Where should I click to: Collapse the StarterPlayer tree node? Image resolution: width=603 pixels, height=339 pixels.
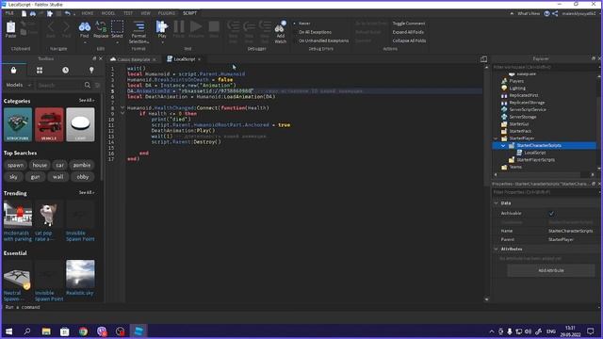(x=496, y=138)
